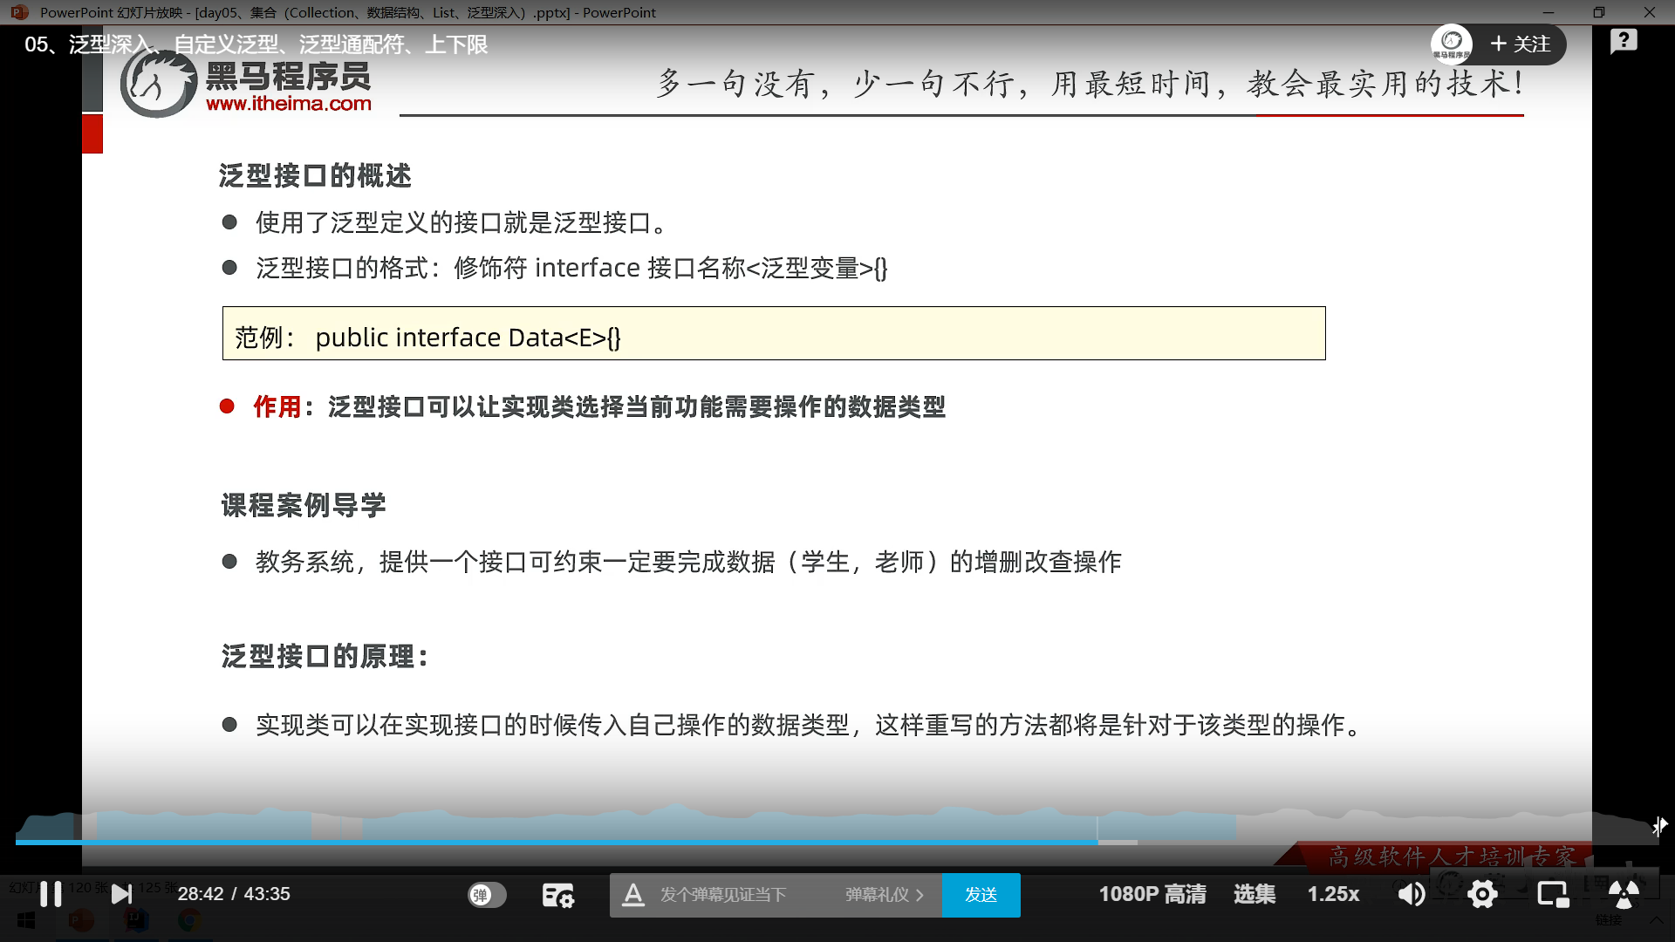Pause the video playback
Image resolution: width=1675 pixels, height=942 pixels.
(51, 894)
